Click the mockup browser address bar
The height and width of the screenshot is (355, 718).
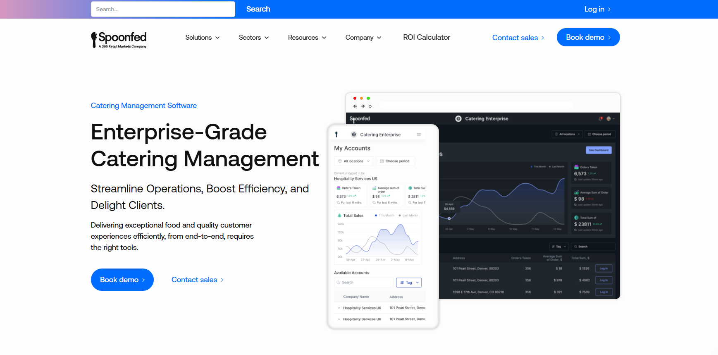coord(477,106)
